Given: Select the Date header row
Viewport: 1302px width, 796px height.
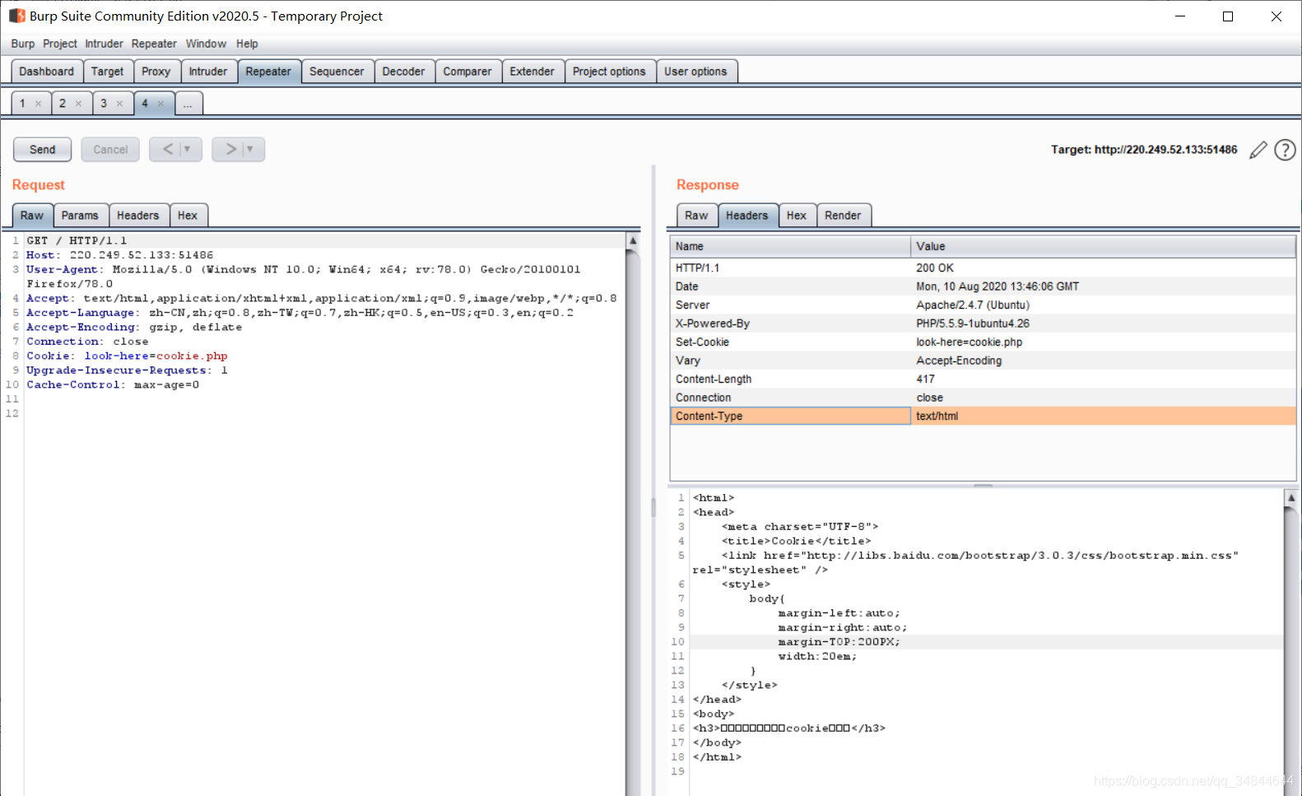Looking at the screenshot, I should click(983, 286).
